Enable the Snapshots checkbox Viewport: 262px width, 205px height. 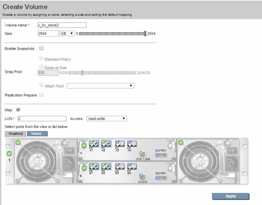41,49
